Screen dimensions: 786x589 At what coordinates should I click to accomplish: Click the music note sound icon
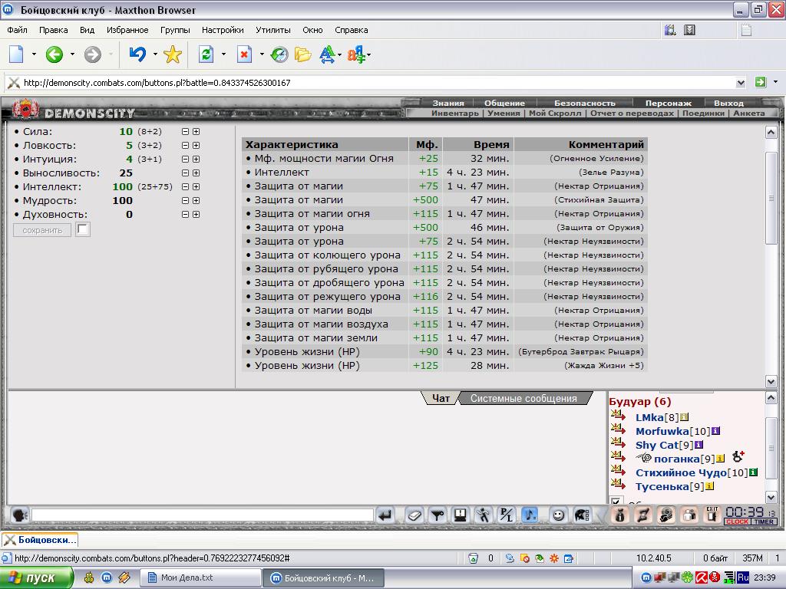click(530, 515)
